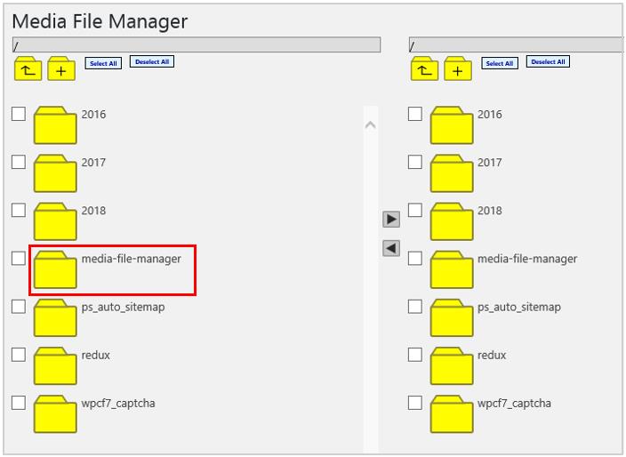Screen dimensions: 626x457
Task: Click the left pane path field
Action: pyautogui.click(x=196, y=44)
